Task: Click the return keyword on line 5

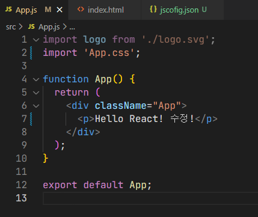Action: [72, 93]
